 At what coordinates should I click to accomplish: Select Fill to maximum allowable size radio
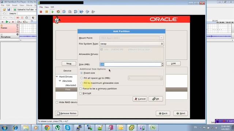(x=81, y=83)
